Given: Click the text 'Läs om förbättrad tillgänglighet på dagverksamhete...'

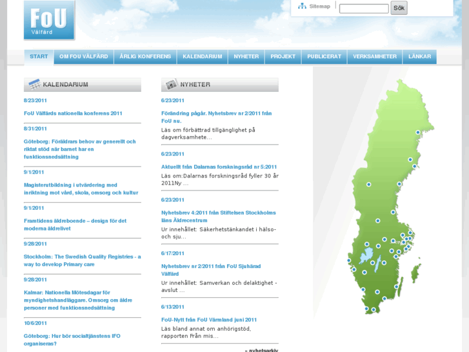Looking at the screenshot, I should [208, 134].
